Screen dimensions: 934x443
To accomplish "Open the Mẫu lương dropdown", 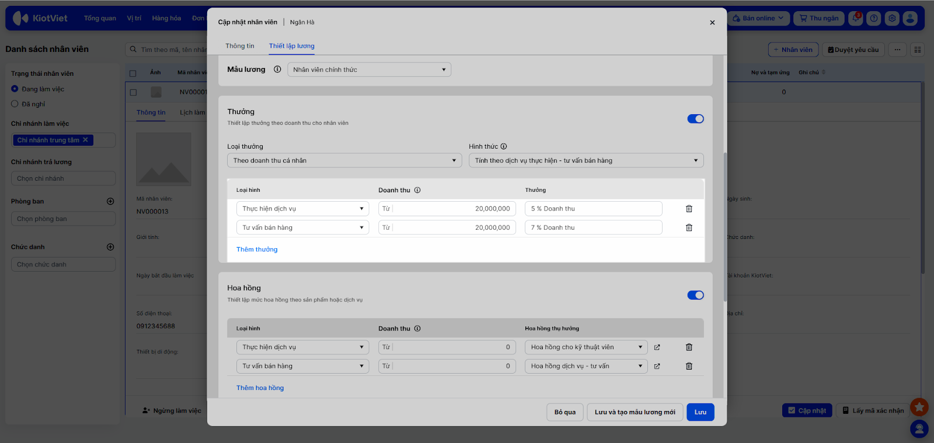I will [x=369, y=70].
